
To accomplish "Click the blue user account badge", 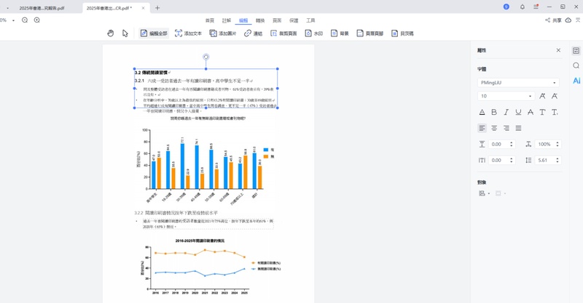I will [x=506, y=7].
